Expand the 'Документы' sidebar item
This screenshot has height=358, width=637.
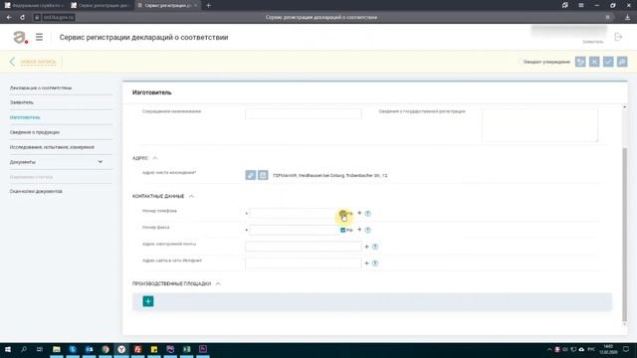tap(100, 162)
